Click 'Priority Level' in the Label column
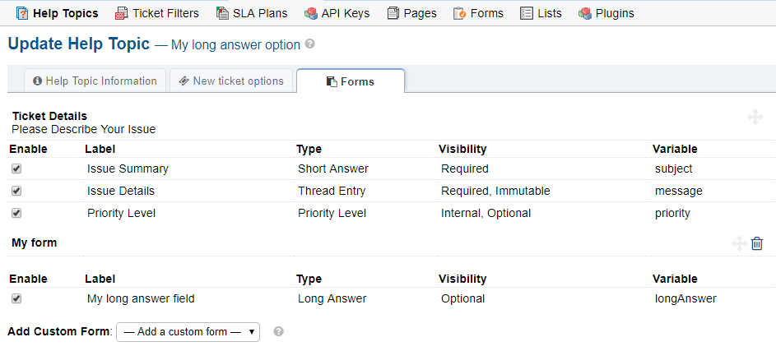 pos(121,213)
